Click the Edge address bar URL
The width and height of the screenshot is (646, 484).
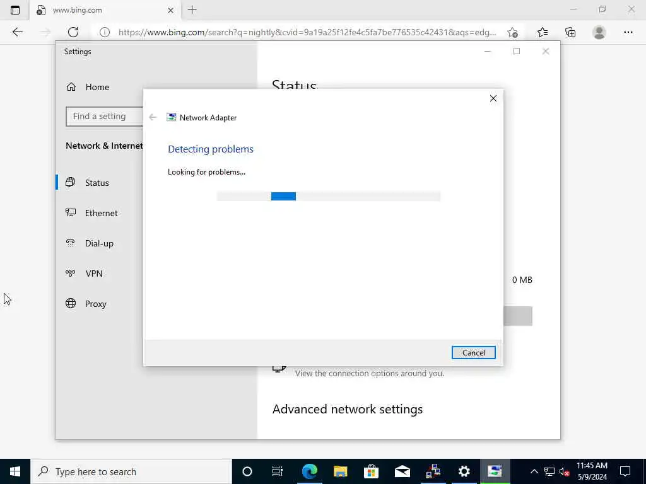pos(307,32)
